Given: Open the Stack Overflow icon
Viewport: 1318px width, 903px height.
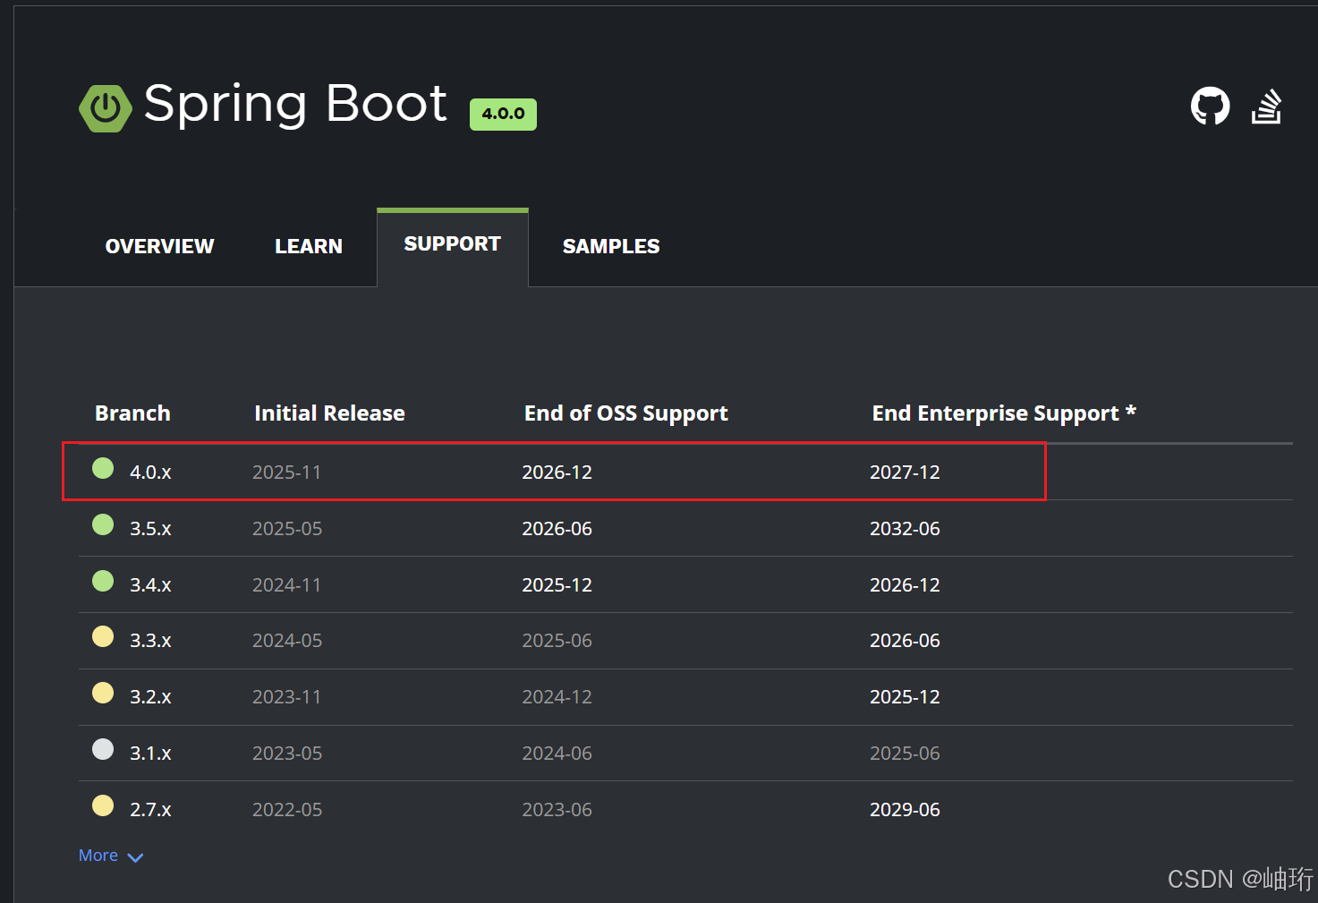Looking at the screenshot, I should click(1267, 106).
